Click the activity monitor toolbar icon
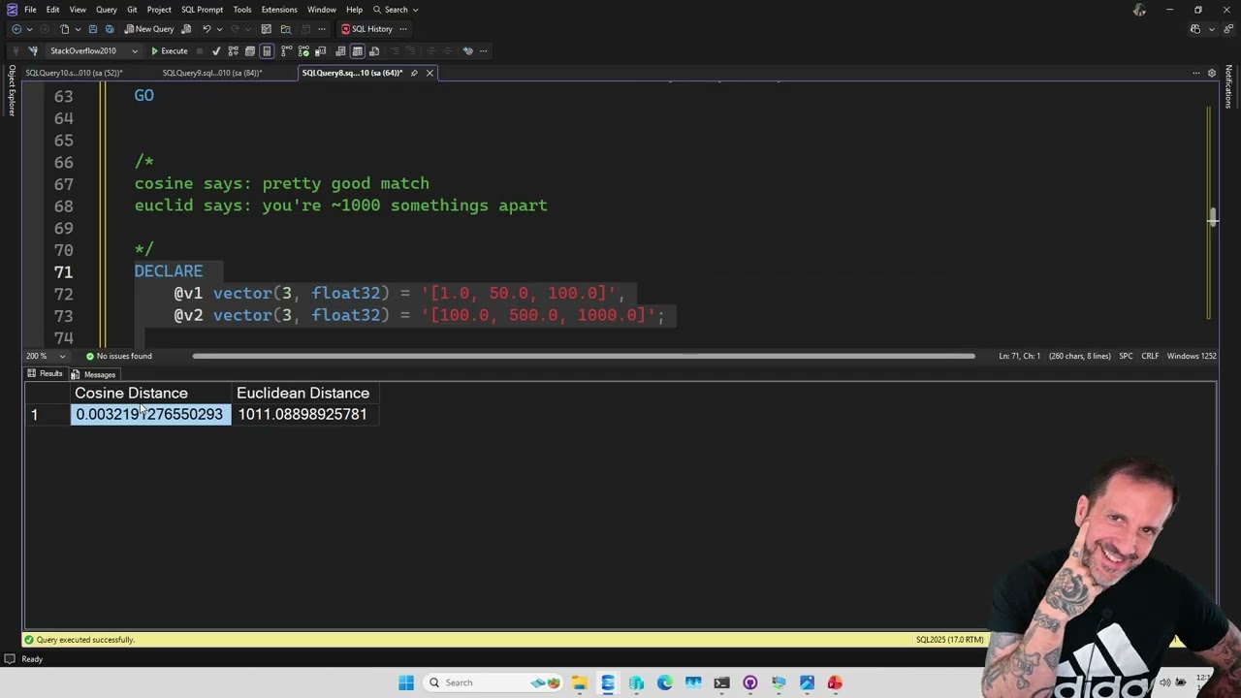This screenshot has height=698, width=1241. click(x=266, y=29)
